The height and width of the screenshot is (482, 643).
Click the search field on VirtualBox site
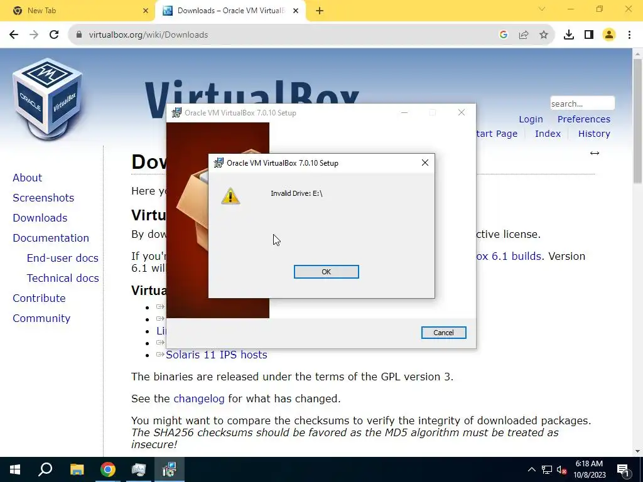582,104
